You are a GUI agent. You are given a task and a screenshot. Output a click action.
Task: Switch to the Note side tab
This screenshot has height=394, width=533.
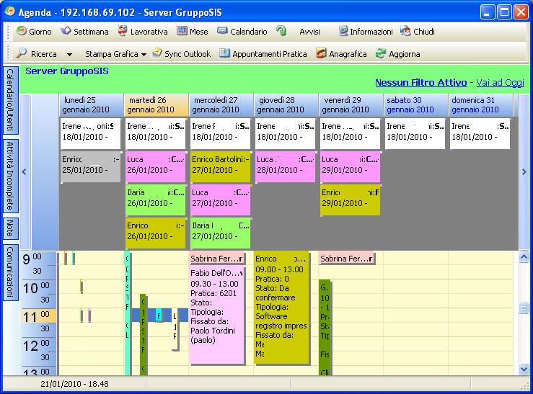point(10,228)
